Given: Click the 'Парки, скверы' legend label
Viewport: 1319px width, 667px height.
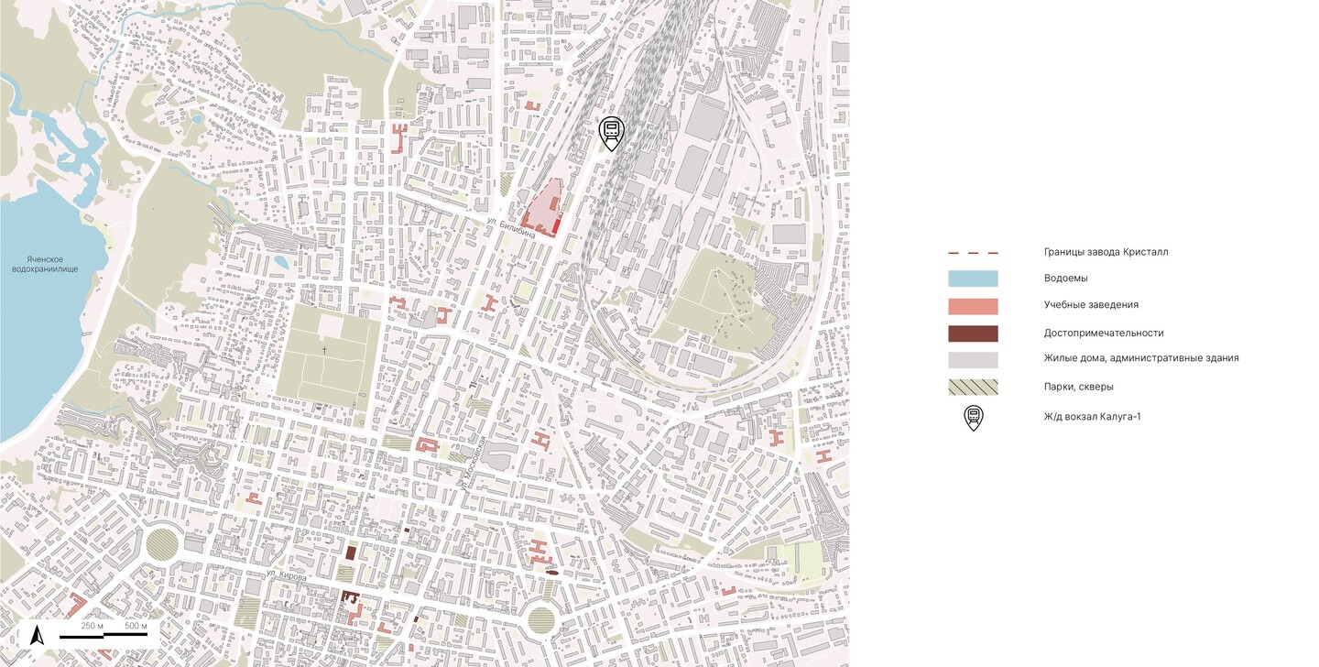Looking at the screenshot, I should [1079, 387].
